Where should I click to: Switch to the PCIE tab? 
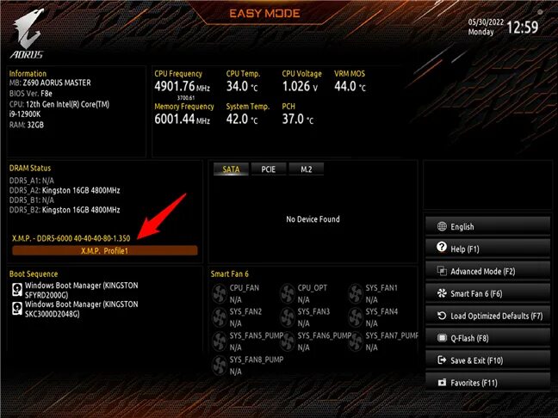click(x=269, y=169)
